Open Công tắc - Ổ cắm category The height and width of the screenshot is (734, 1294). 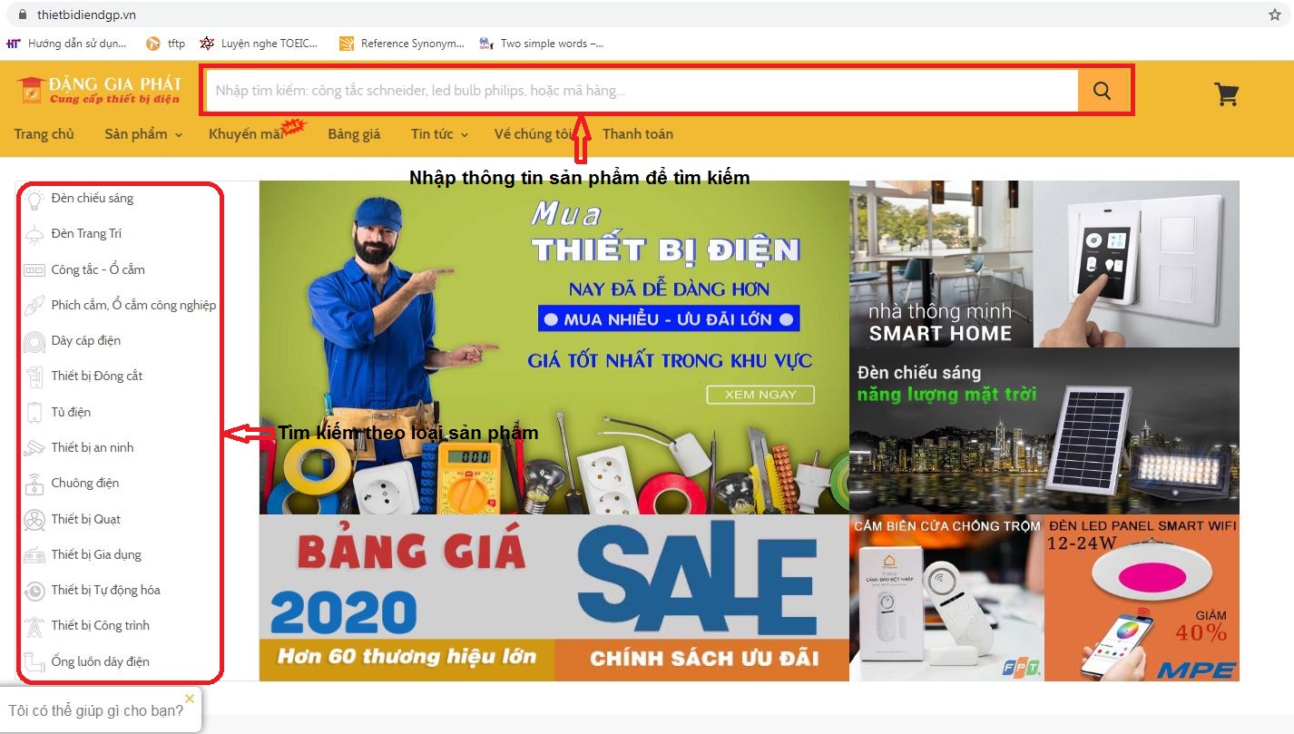click(x=98, y=269)
